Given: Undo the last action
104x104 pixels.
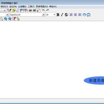Looking at the screenshot, I should 43,10.
